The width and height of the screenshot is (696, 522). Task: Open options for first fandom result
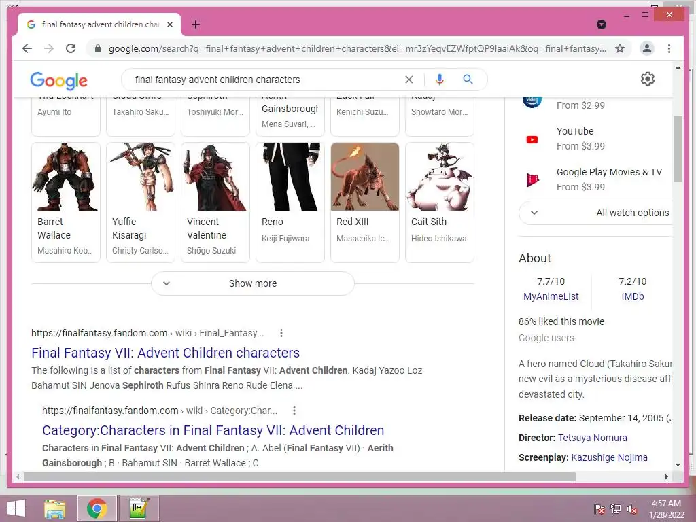click(x=281, y=333)
